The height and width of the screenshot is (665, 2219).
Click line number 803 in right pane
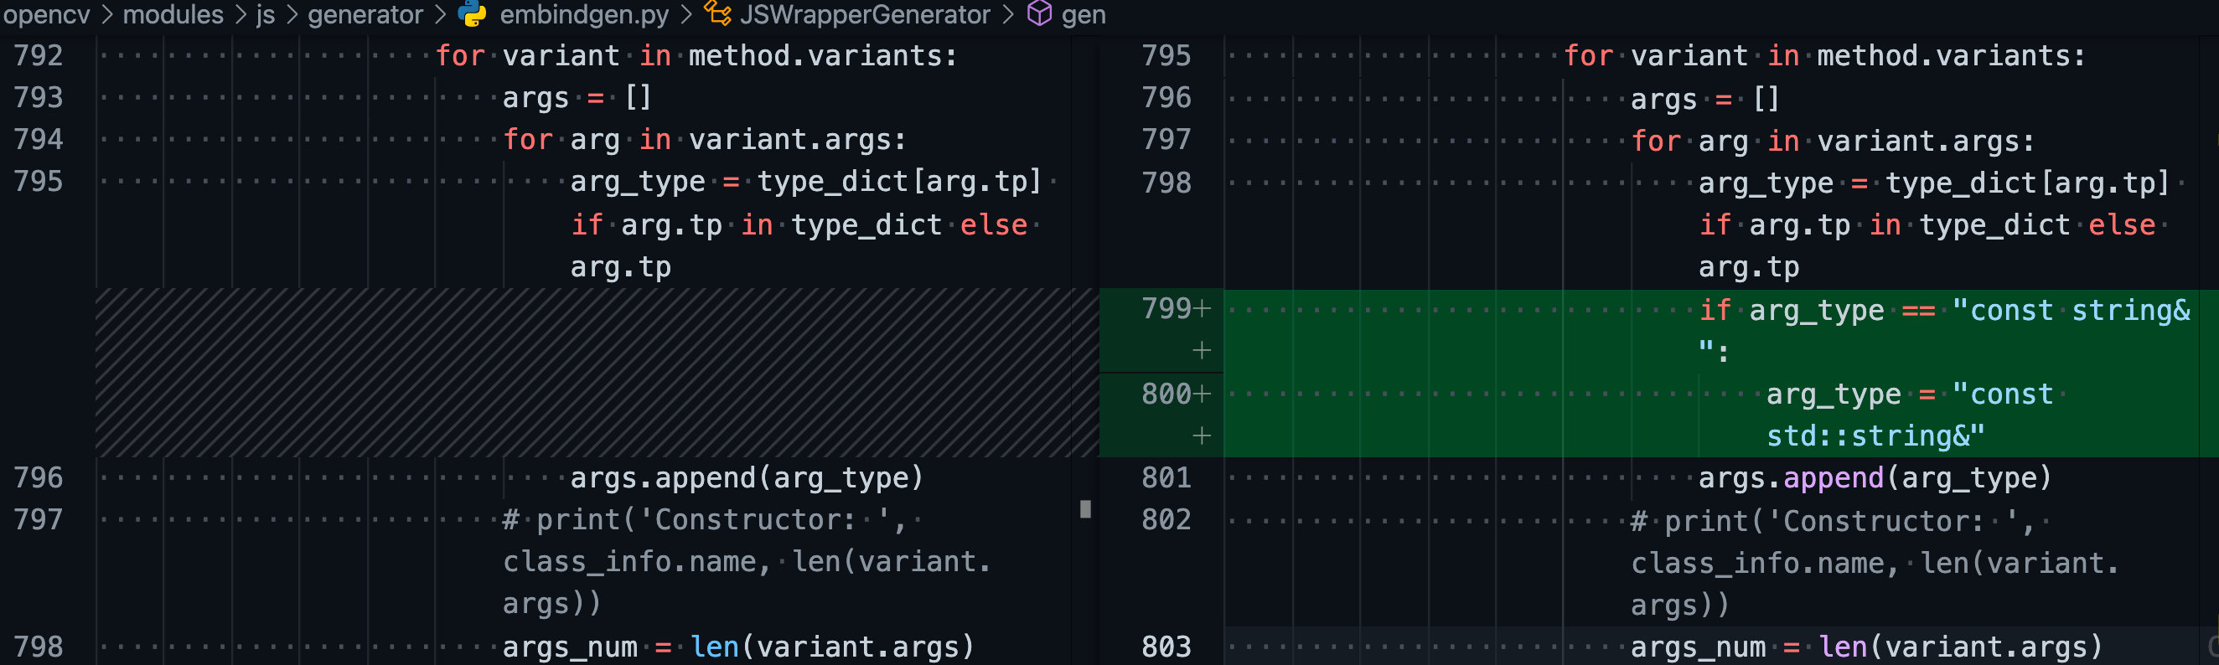coord(1166,646)
